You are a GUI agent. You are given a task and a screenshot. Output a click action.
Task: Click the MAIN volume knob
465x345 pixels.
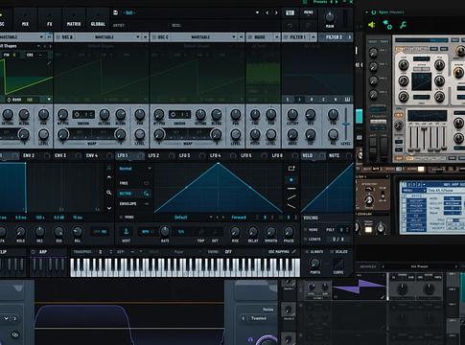(330, 17)
